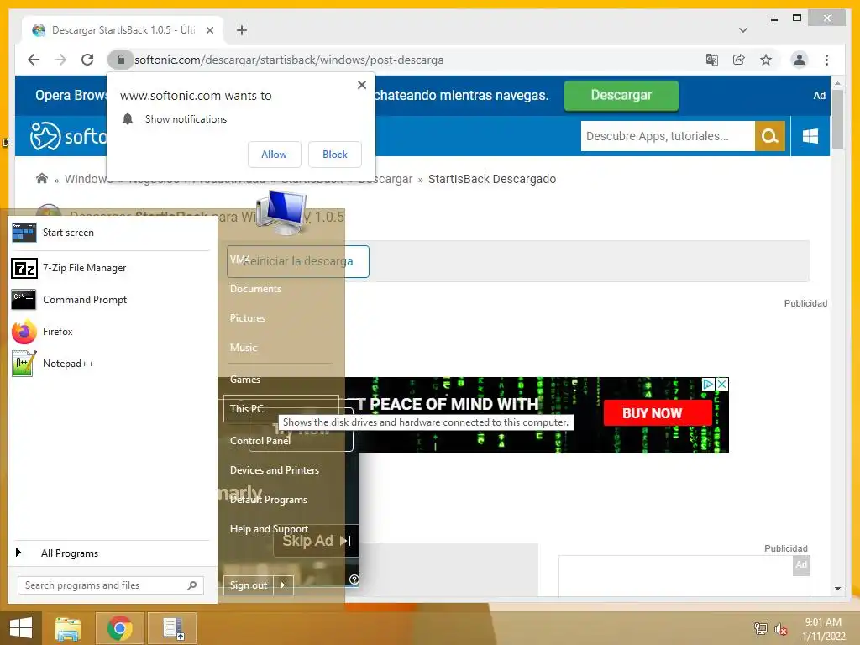The width and height of the screenshot is (860, 645).
Task: Go to Softonic home breadcrumb icon
Action: (x=42, y=178)
